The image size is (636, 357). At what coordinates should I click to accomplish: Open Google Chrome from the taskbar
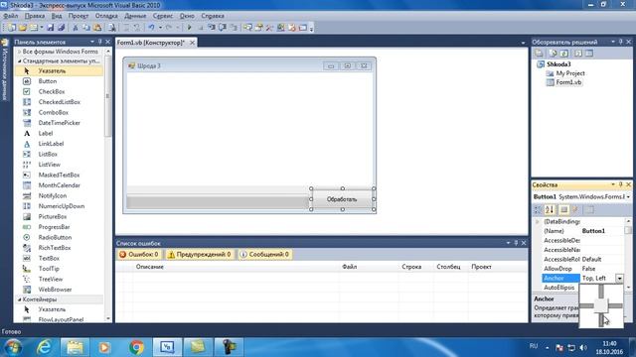(137, 347)
